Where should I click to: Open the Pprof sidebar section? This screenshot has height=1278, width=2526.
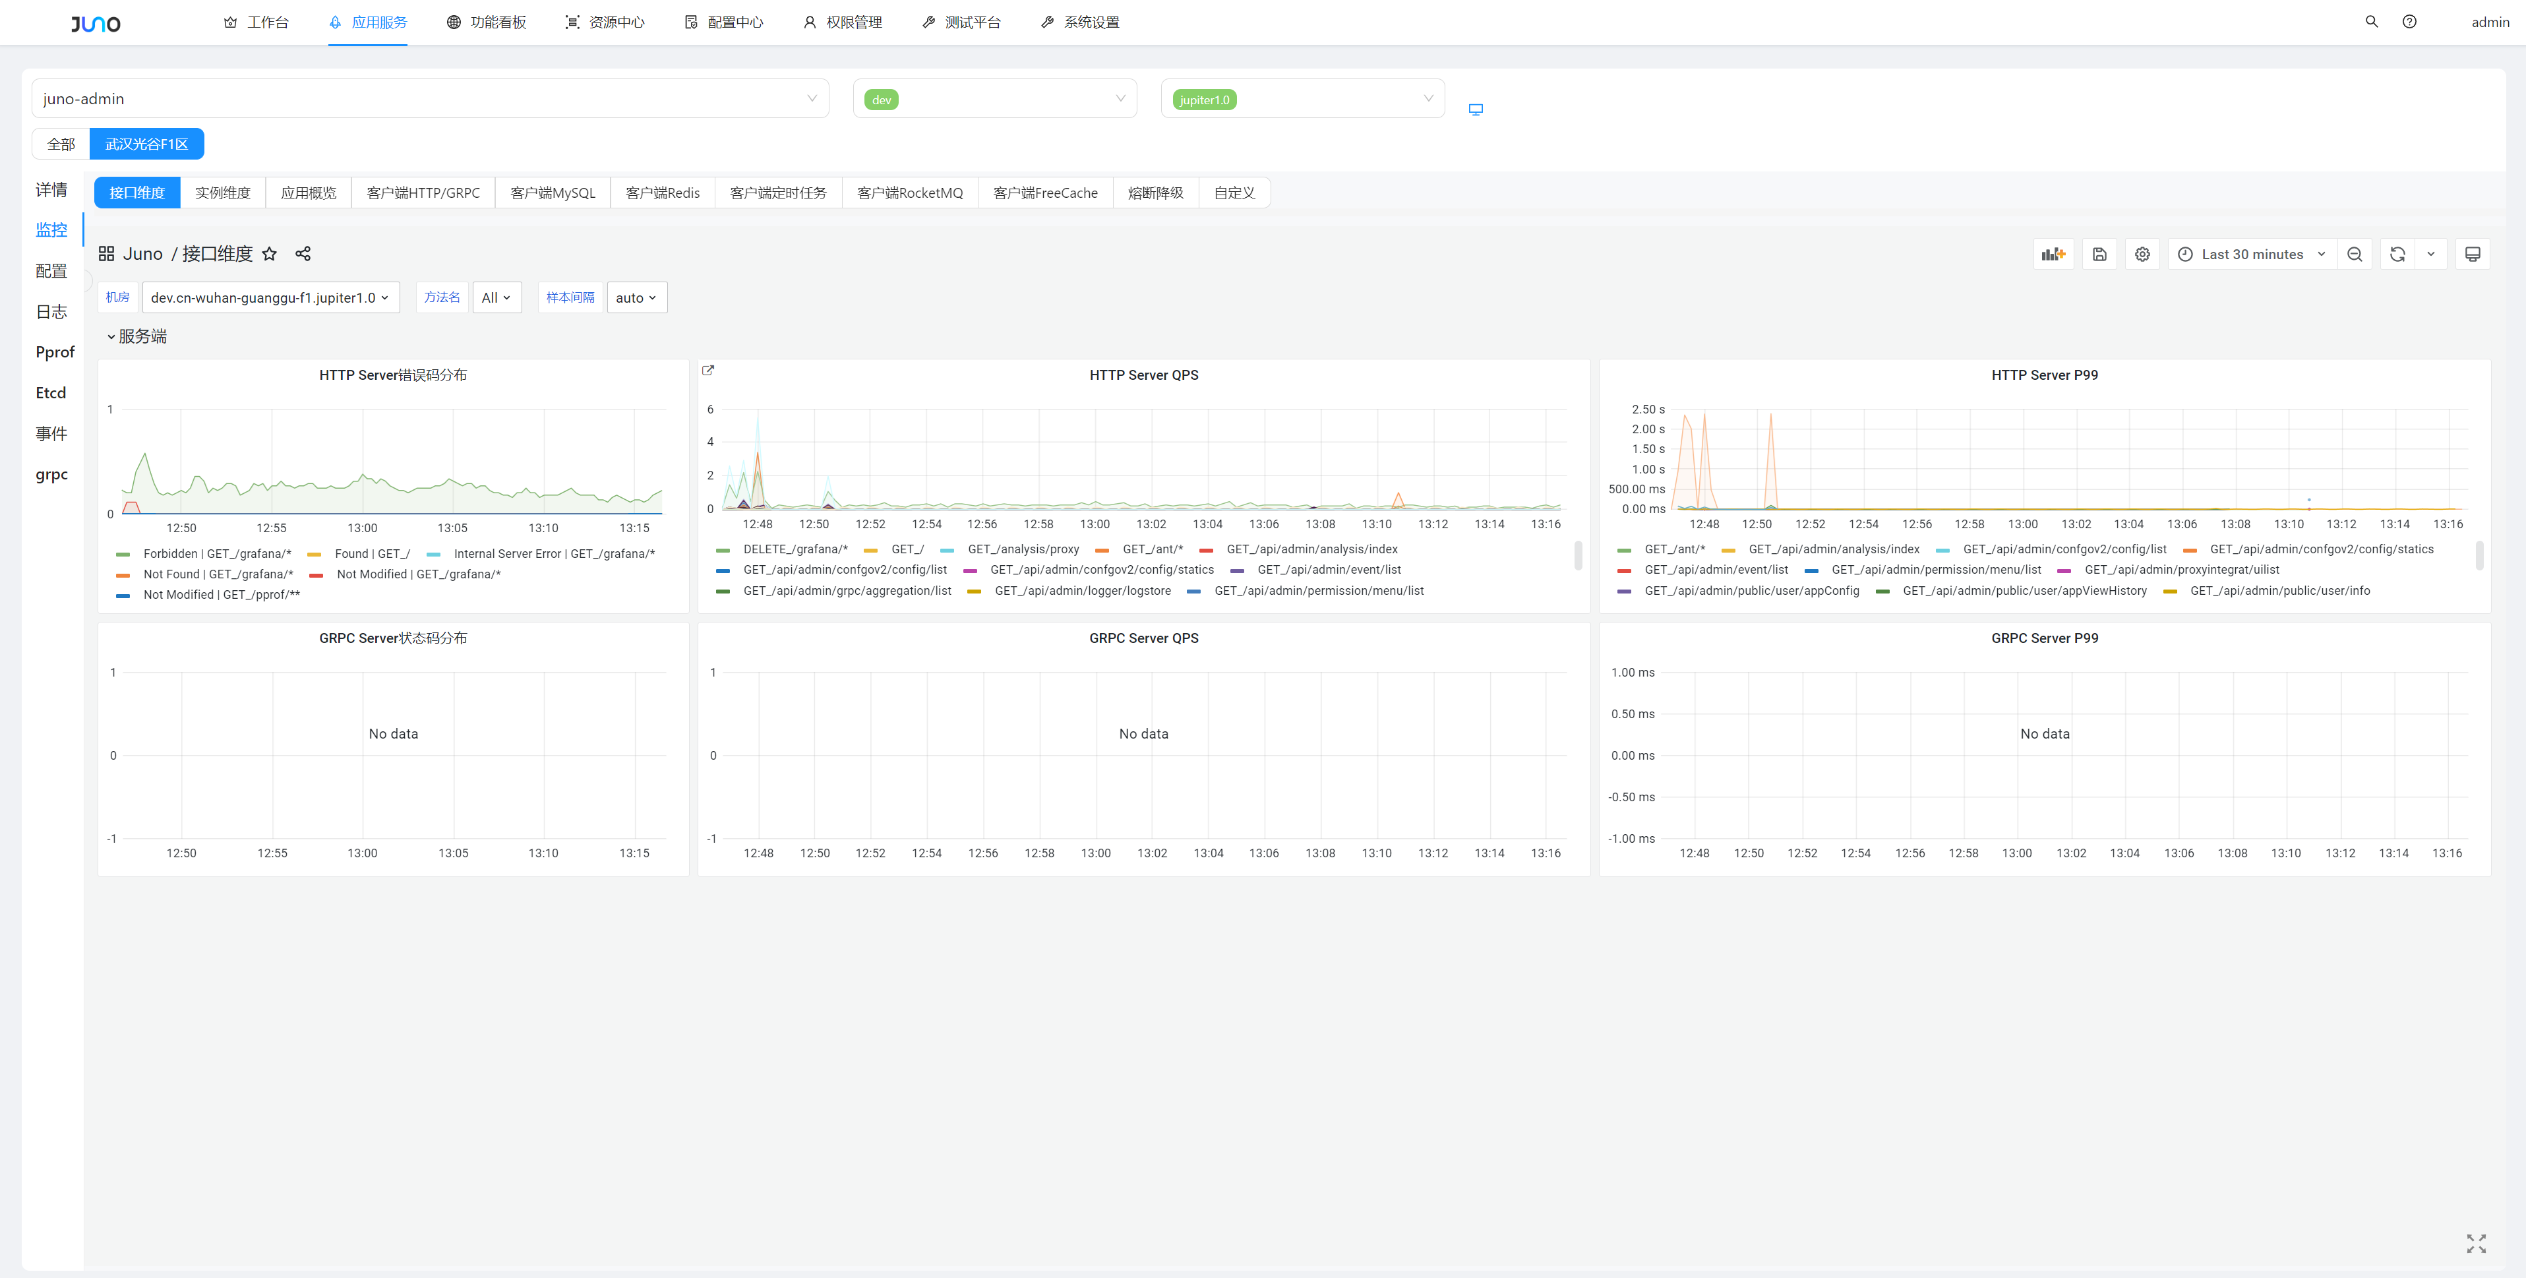(55, 352)
